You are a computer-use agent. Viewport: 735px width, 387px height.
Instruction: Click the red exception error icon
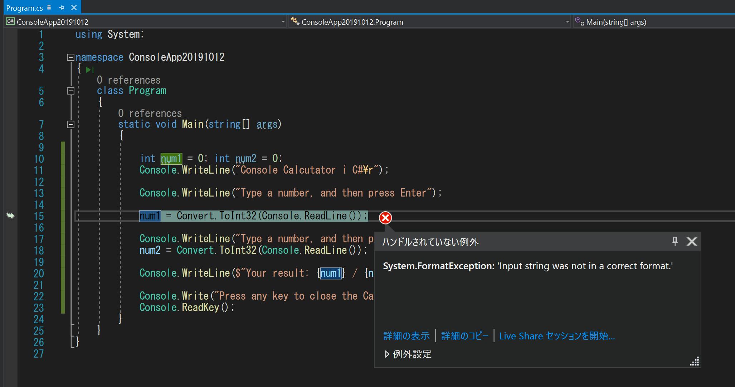click(x=385, y=218)
